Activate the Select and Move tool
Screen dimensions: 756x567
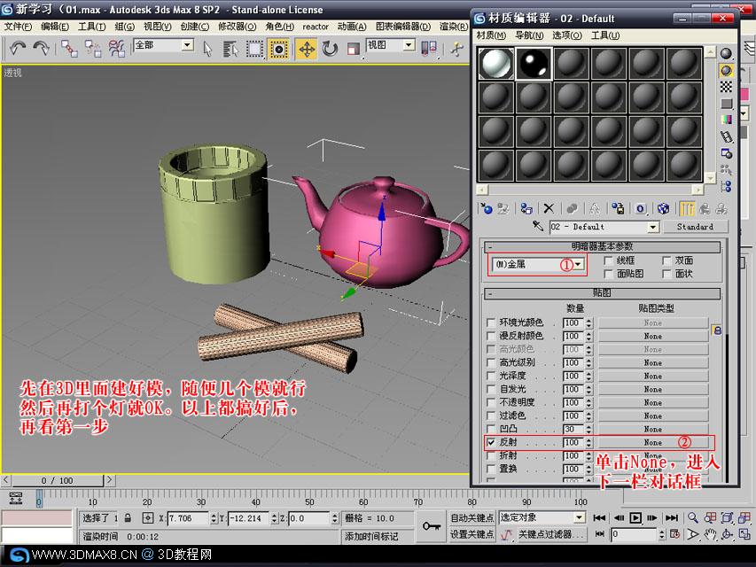(307, 49)
